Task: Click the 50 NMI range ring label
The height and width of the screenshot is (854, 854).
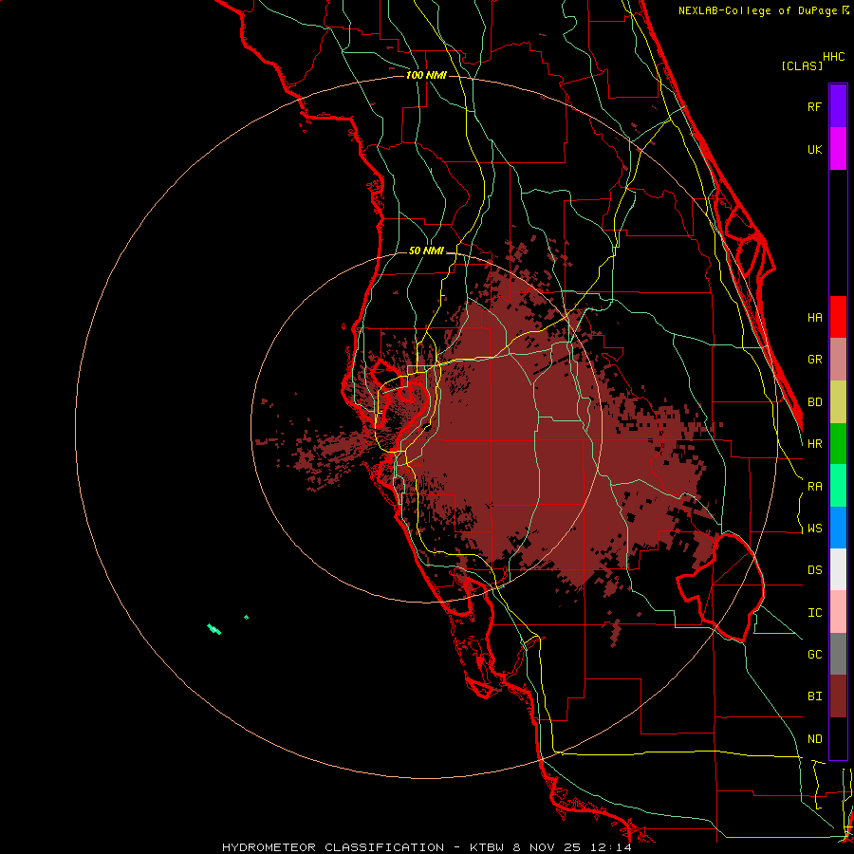Action: tap(426, 251)
